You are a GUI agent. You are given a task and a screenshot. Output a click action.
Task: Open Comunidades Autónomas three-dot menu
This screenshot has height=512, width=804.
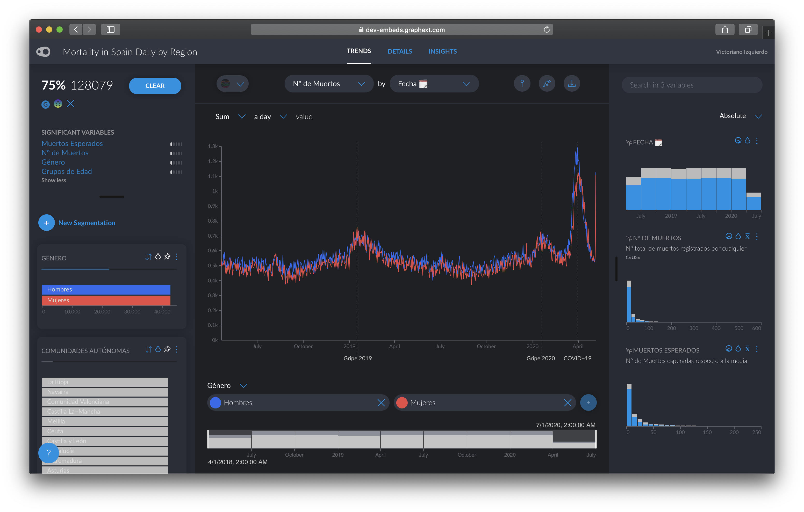[x=177, y=349]
